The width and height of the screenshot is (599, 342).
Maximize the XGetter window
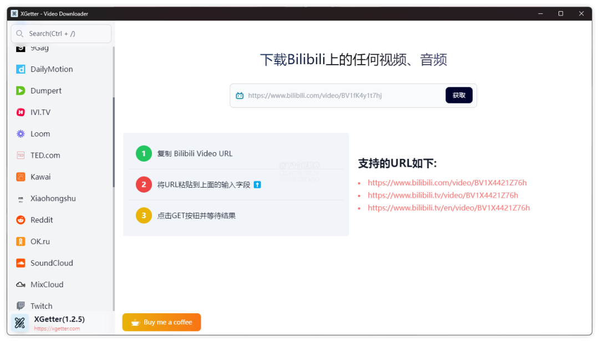(561, 14)
